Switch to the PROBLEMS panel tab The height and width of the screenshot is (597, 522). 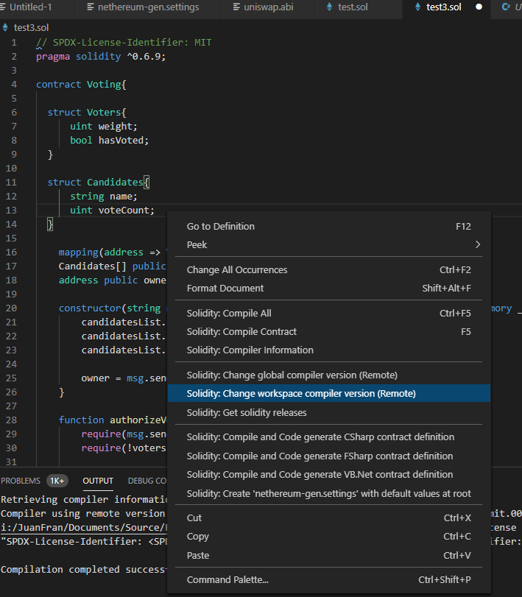tap(22, 481)
